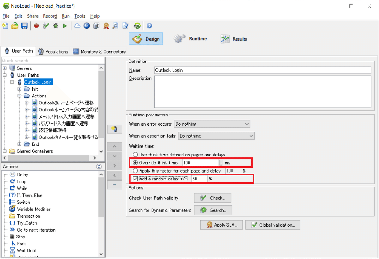Click the New project toolbar icon
The image size is (379, 259).
click(5, 26)
